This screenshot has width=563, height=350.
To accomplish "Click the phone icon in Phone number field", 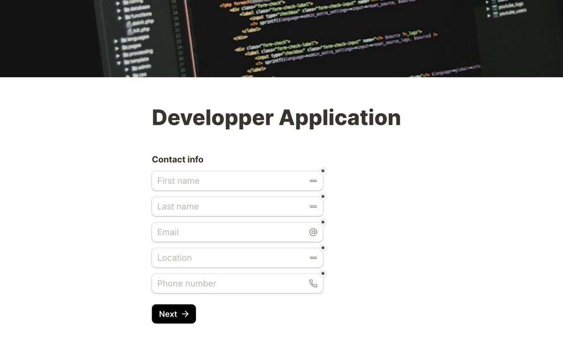I will (313, 283).
